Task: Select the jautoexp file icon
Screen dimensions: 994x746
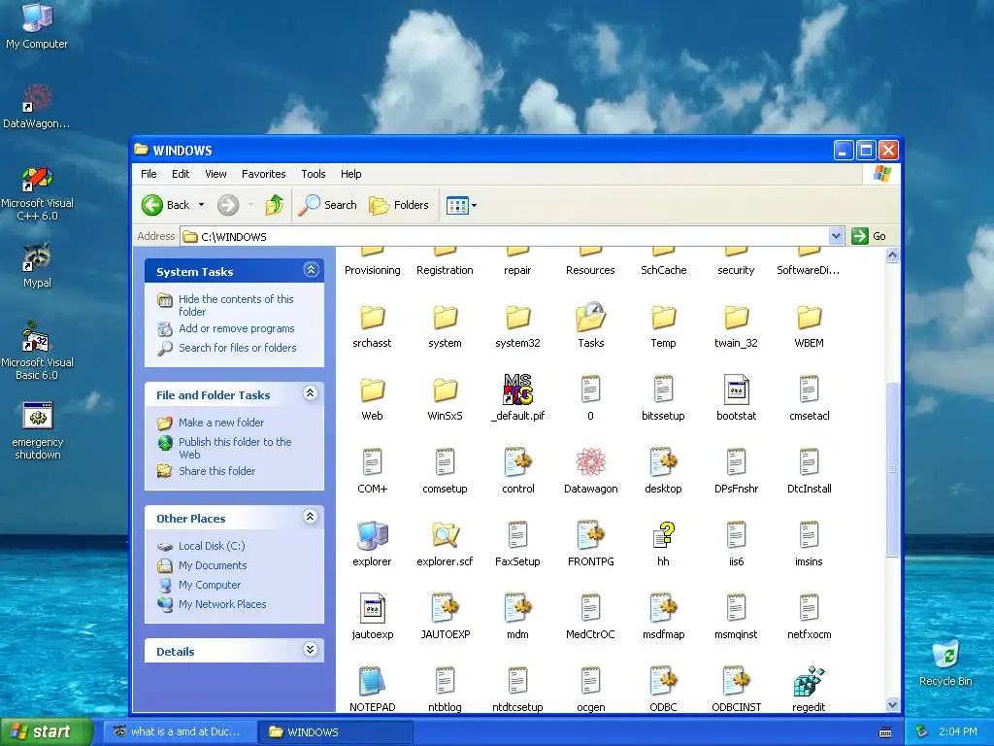Action: [372, 608]
